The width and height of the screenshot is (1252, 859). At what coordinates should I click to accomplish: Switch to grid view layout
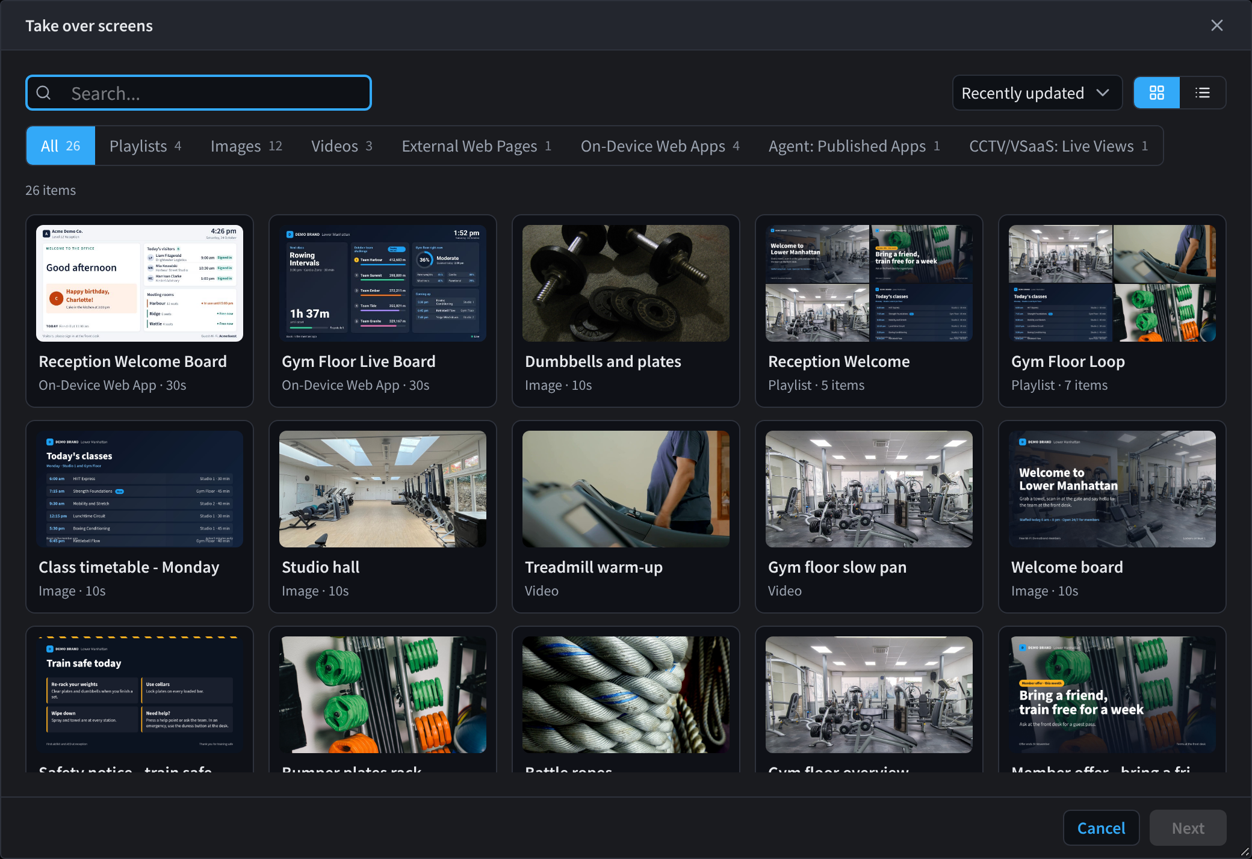coord(1156,93)
